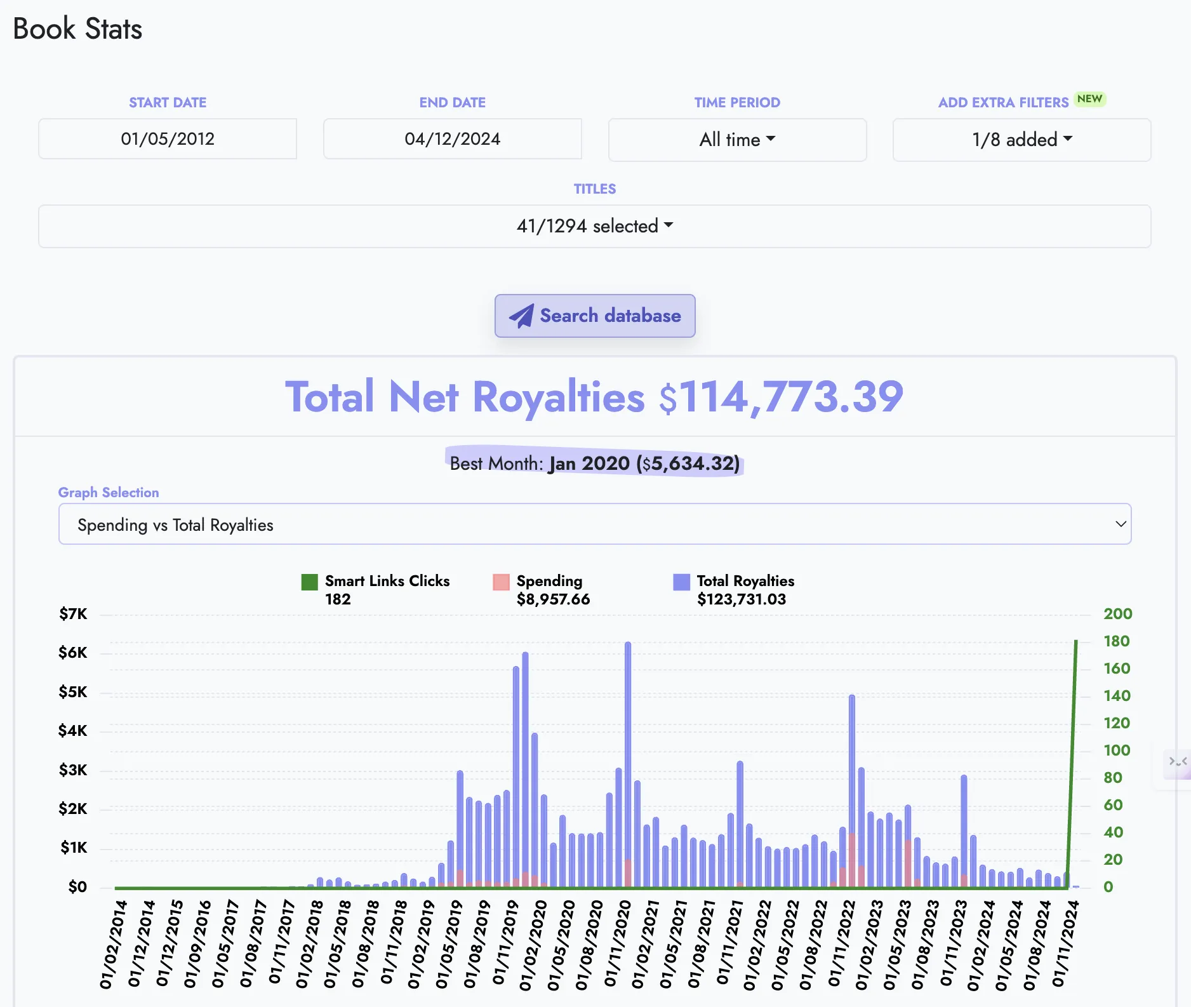
Task: Expand the 1/8 added extra filters dropdown
Action: point(1021,140)
